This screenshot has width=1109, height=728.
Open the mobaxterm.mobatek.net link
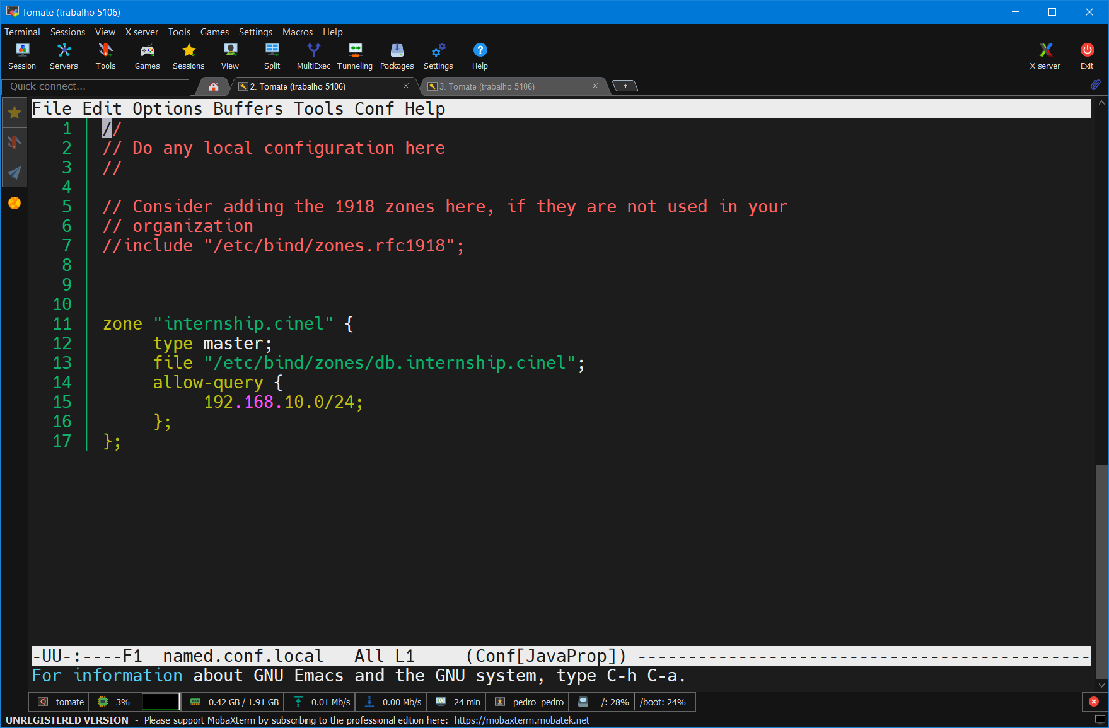pyautogui.click(x=521, y=720)
